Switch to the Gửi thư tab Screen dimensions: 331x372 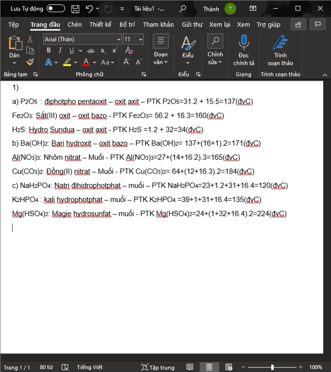tap(192, 25)
